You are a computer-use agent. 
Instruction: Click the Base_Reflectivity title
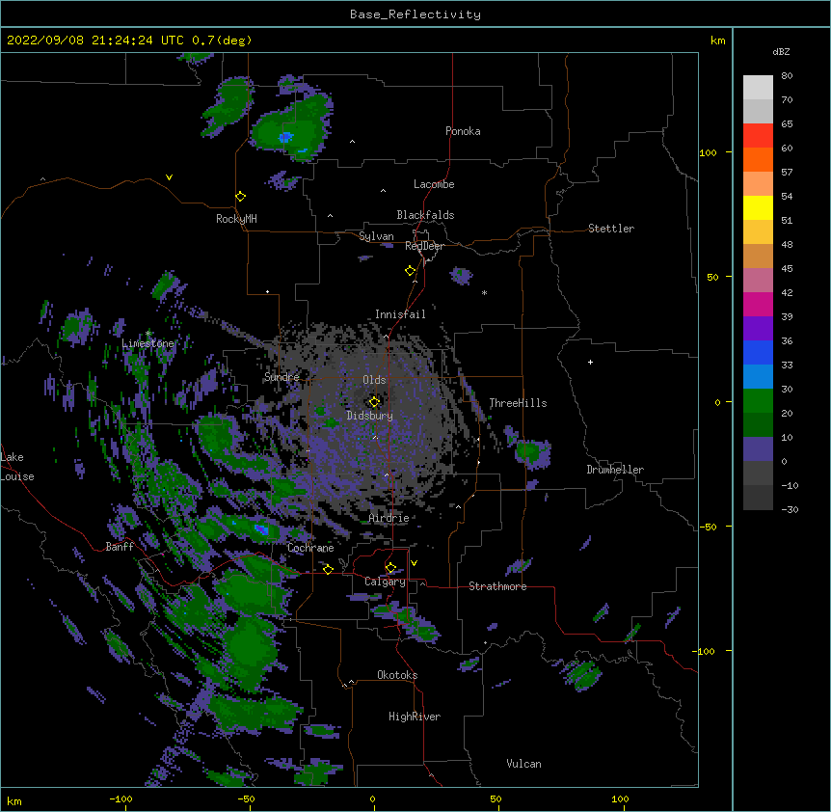click(415, 14)
